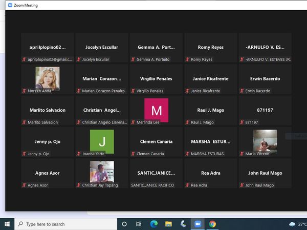Open Google Chrome from the taskbar
Screen dimensions: 307x230
tap(212, 224)
